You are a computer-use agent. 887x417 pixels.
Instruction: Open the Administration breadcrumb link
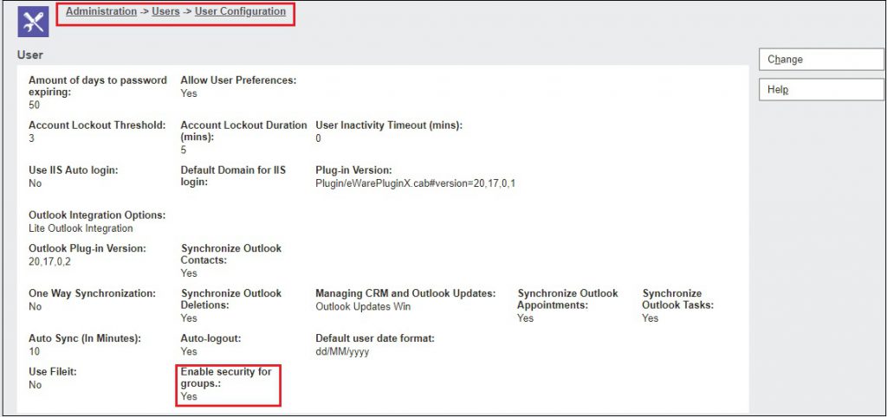(101, 12)
